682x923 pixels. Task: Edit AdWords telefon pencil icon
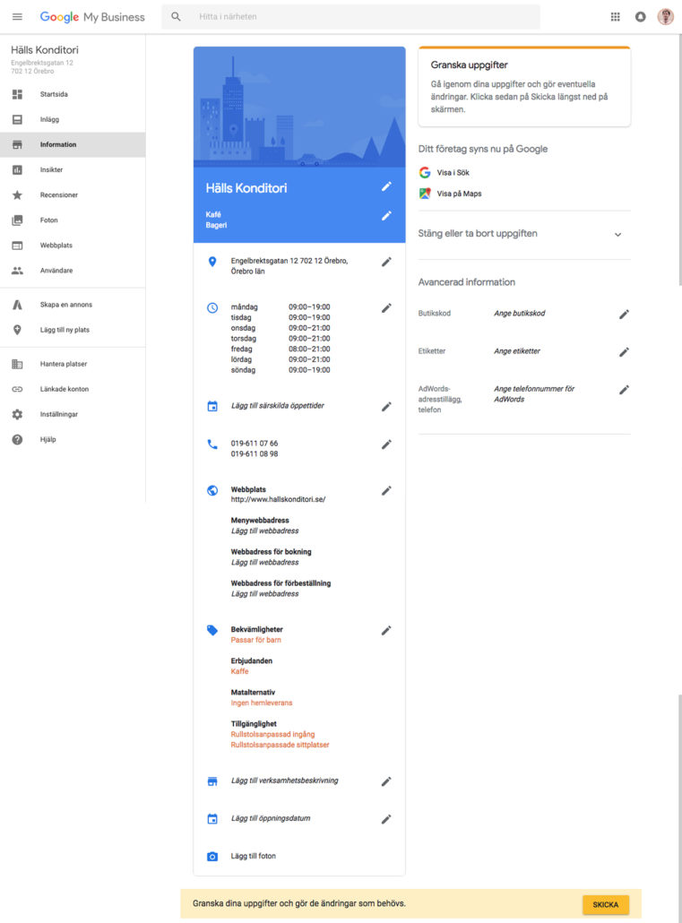click(625, 390)
